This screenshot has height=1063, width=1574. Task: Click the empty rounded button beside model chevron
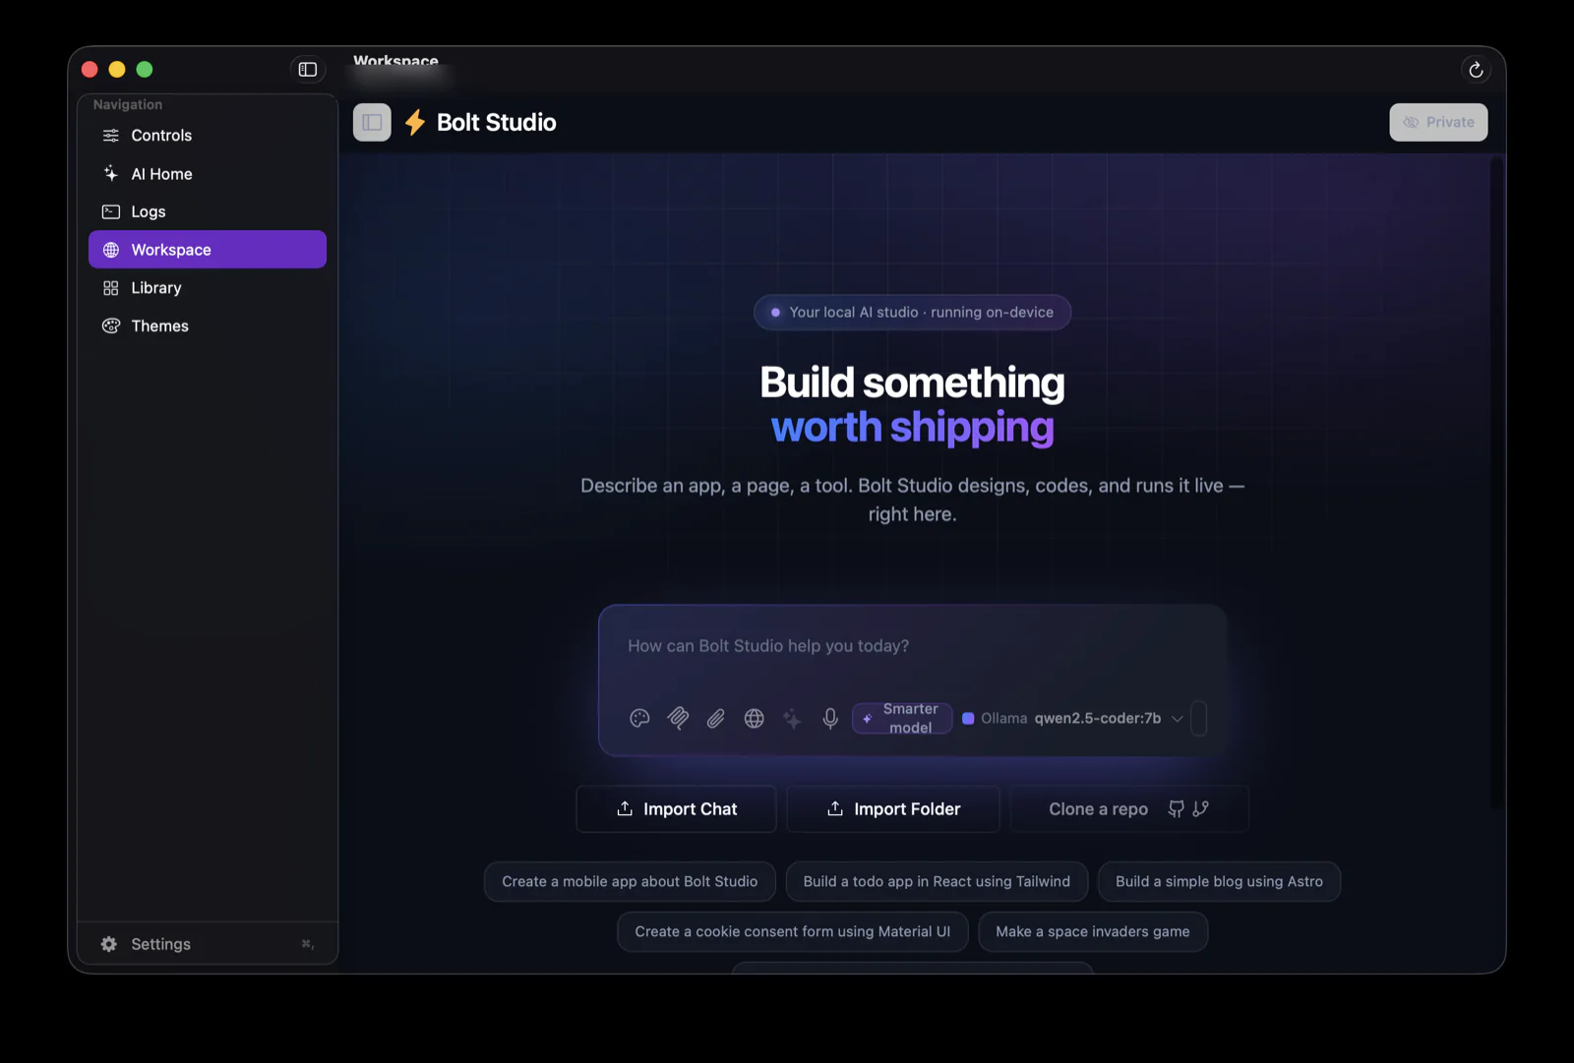(1198, 719)
